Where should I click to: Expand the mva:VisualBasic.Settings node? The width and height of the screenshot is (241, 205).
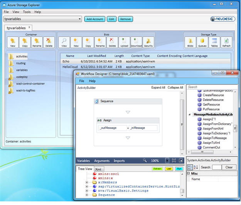(x=87, y=191)
